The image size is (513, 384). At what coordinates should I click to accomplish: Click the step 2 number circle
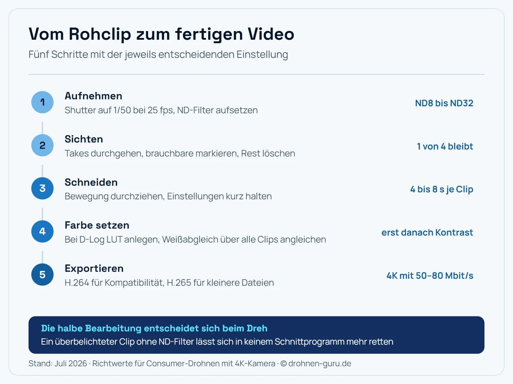[43, 145]
